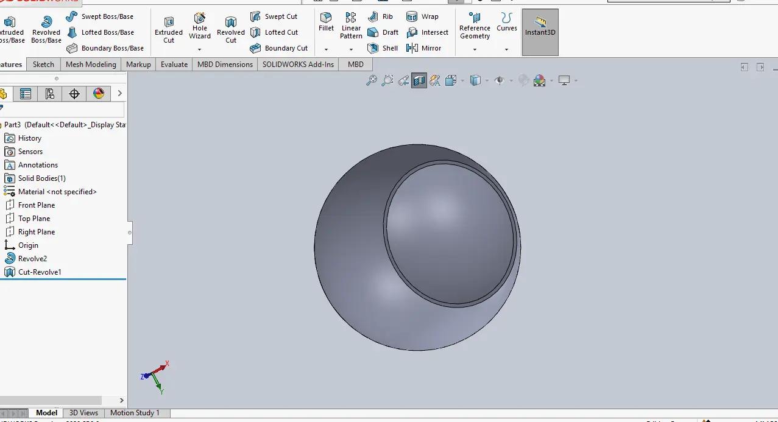Open the View Orientation cube
778x422 pixels.
pyautogui.click(x=451, y=80)
